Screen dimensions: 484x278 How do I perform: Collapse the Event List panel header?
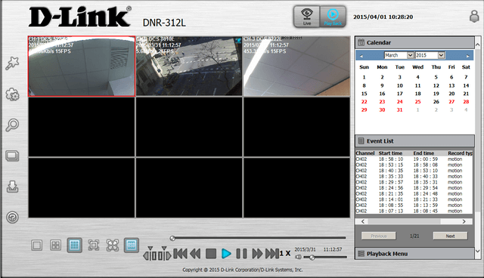coord(414,141)
